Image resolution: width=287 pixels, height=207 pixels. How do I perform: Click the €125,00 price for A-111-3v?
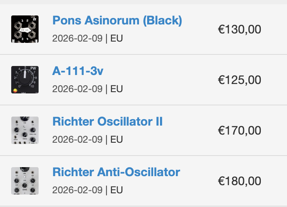click(239, 80)
